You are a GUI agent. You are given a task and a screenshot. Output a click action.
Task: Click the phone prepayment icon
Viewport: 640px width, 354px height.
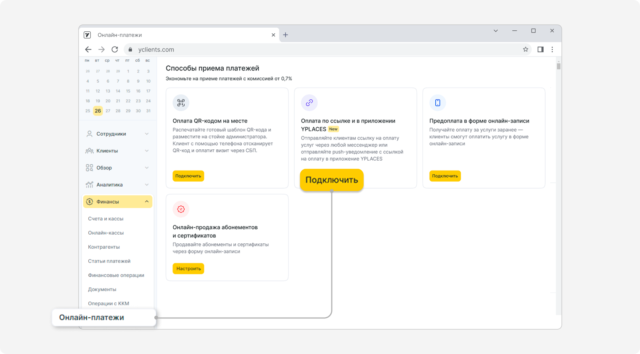pyautogui.click(x=438, y=103)
